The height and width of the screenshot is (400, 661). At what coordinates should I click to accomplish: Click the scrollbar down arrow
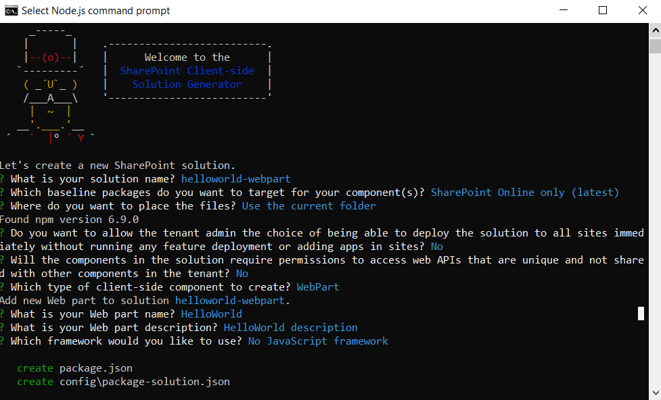pyautogui.click(x=655, y=391)
